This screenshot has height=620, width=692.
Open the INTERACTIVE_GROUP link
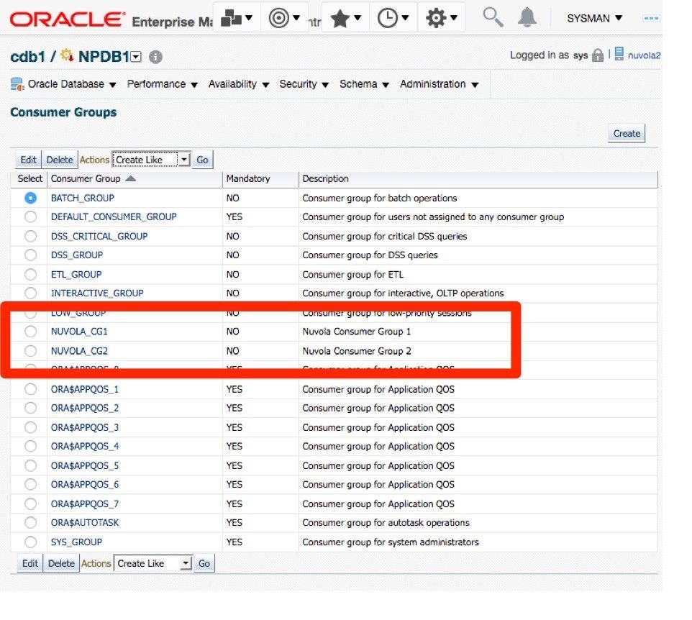coord(97,293)
